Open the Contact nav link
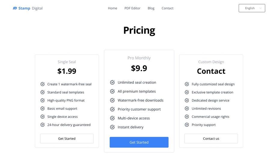The width and height of the screenshot is (278, 156). pyautogui.click(x=167, y=8)
